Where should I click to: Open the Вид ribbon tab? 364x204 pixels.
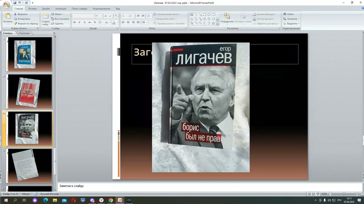point(118,9)
